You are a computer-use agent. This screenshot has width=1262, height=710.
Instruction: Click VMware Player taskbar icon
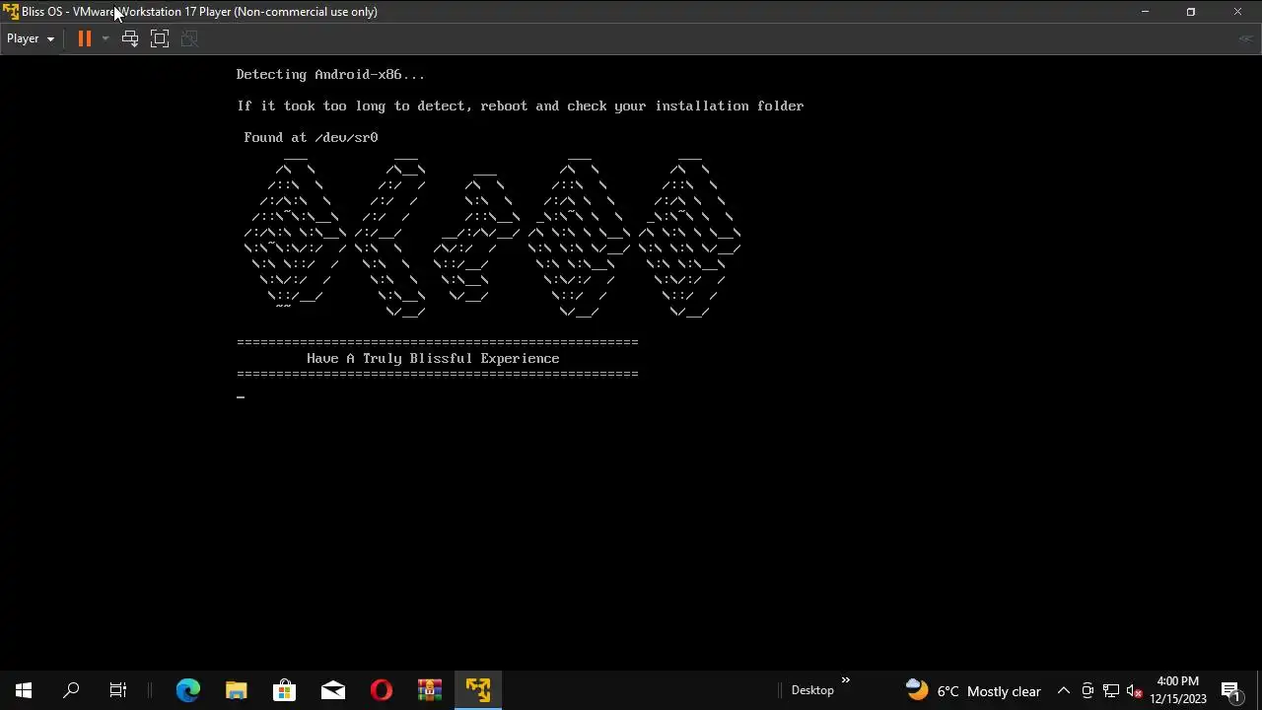click(x=478, y=690)
